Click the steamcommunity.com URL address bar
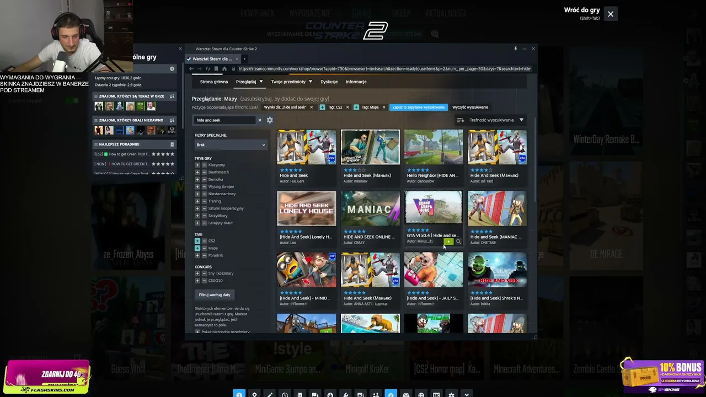This screenshot has height=397, width=706. click(384, 69)
